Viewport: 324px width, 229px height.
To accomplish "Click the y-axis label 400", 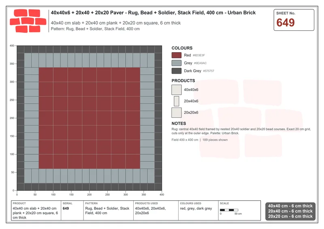I will coord(12,46).
